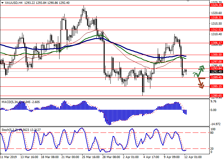
Task: Click the green question mark symbol
Action: (194, 75)
